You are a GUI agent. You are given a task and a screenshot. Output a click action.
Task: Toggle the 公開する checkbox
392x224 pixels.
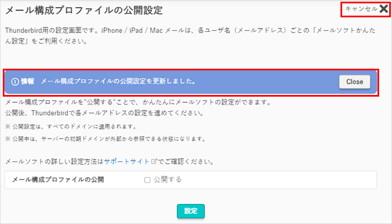click(147, 180)
